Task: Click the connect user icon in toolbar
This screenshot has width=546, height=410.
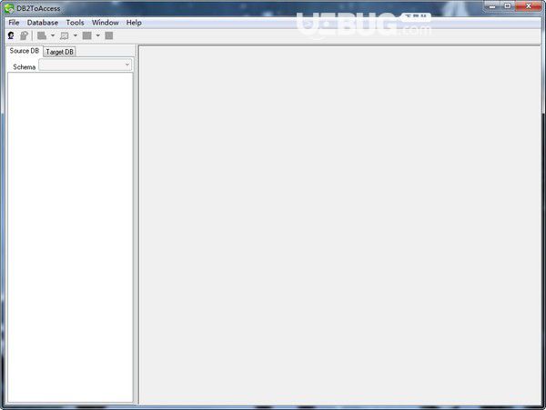Action: (11, 35)
